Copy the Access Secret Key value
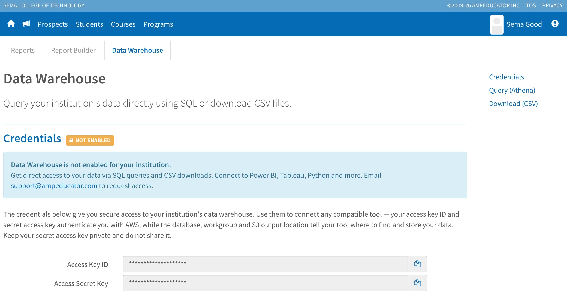The height and width of the screenshot is (293, 567). (417, 283)
